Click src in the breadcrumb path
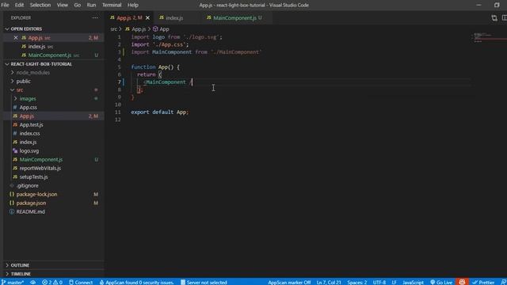The height and width of the screenshot is (285, 507). 113,29
